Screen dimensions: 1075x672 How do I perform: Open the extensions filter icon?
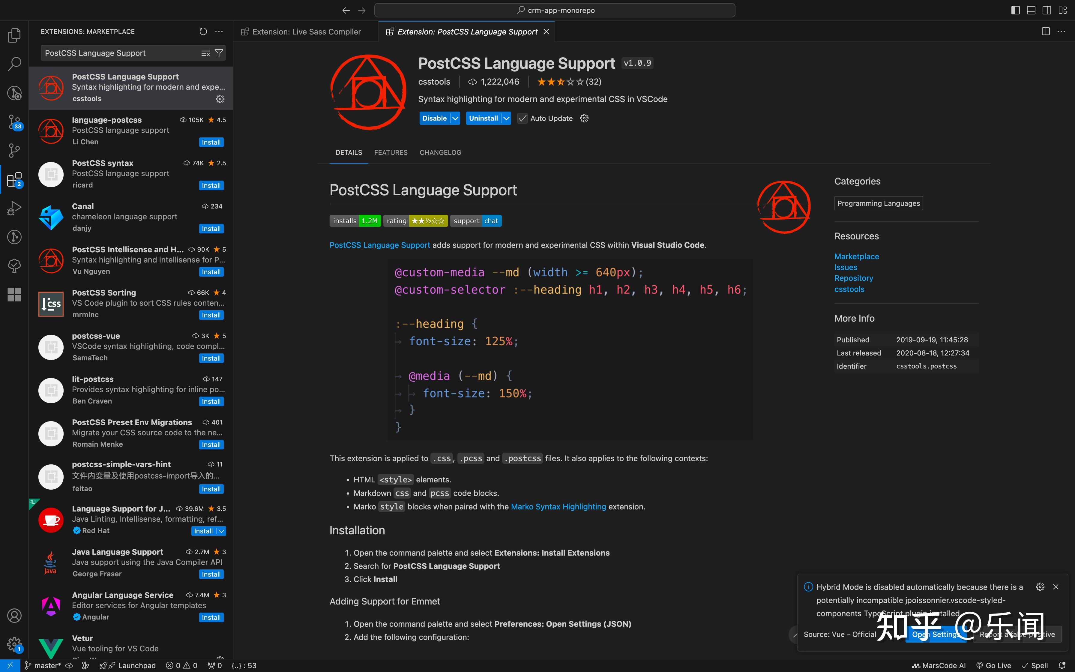219,52
